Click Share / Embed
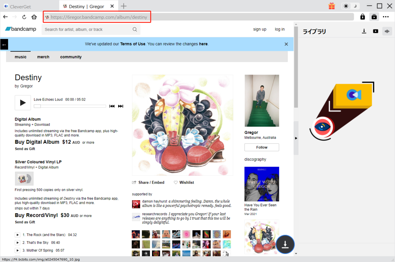 (148, 182)
